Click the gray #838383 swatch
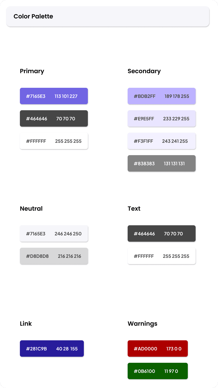 pyautogui.click(x=161, y=163)
